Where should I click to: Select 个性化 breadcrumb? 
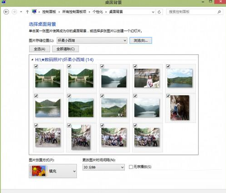click(x=98, y=12)
